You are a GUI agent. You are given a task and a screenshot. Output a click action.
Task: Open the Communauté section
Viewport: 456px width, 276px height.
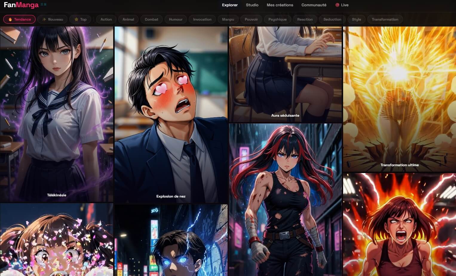[314, 5]
